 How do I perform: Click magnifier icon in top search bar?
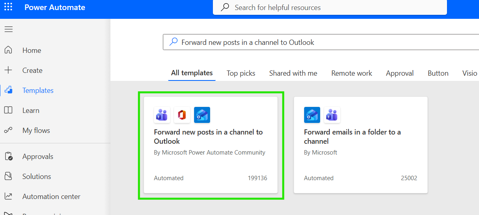pyautogui.click(x=225, y=7)
